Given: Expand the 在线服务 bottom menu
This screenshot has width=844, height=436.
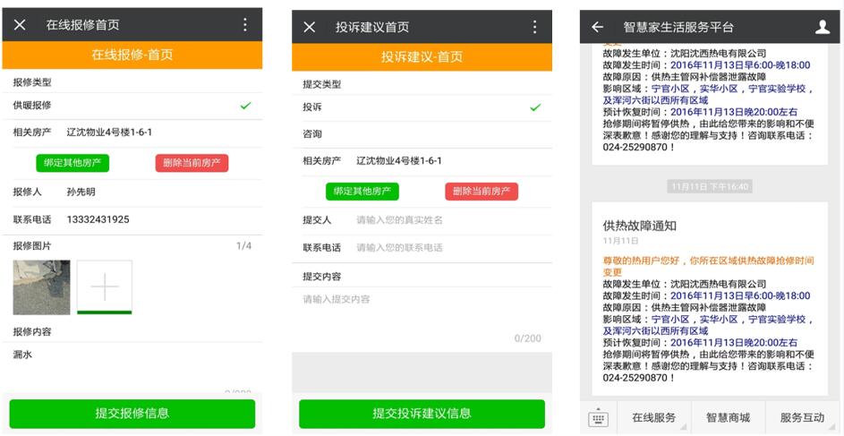Looking at the screenshot, I should pos(653,418).
